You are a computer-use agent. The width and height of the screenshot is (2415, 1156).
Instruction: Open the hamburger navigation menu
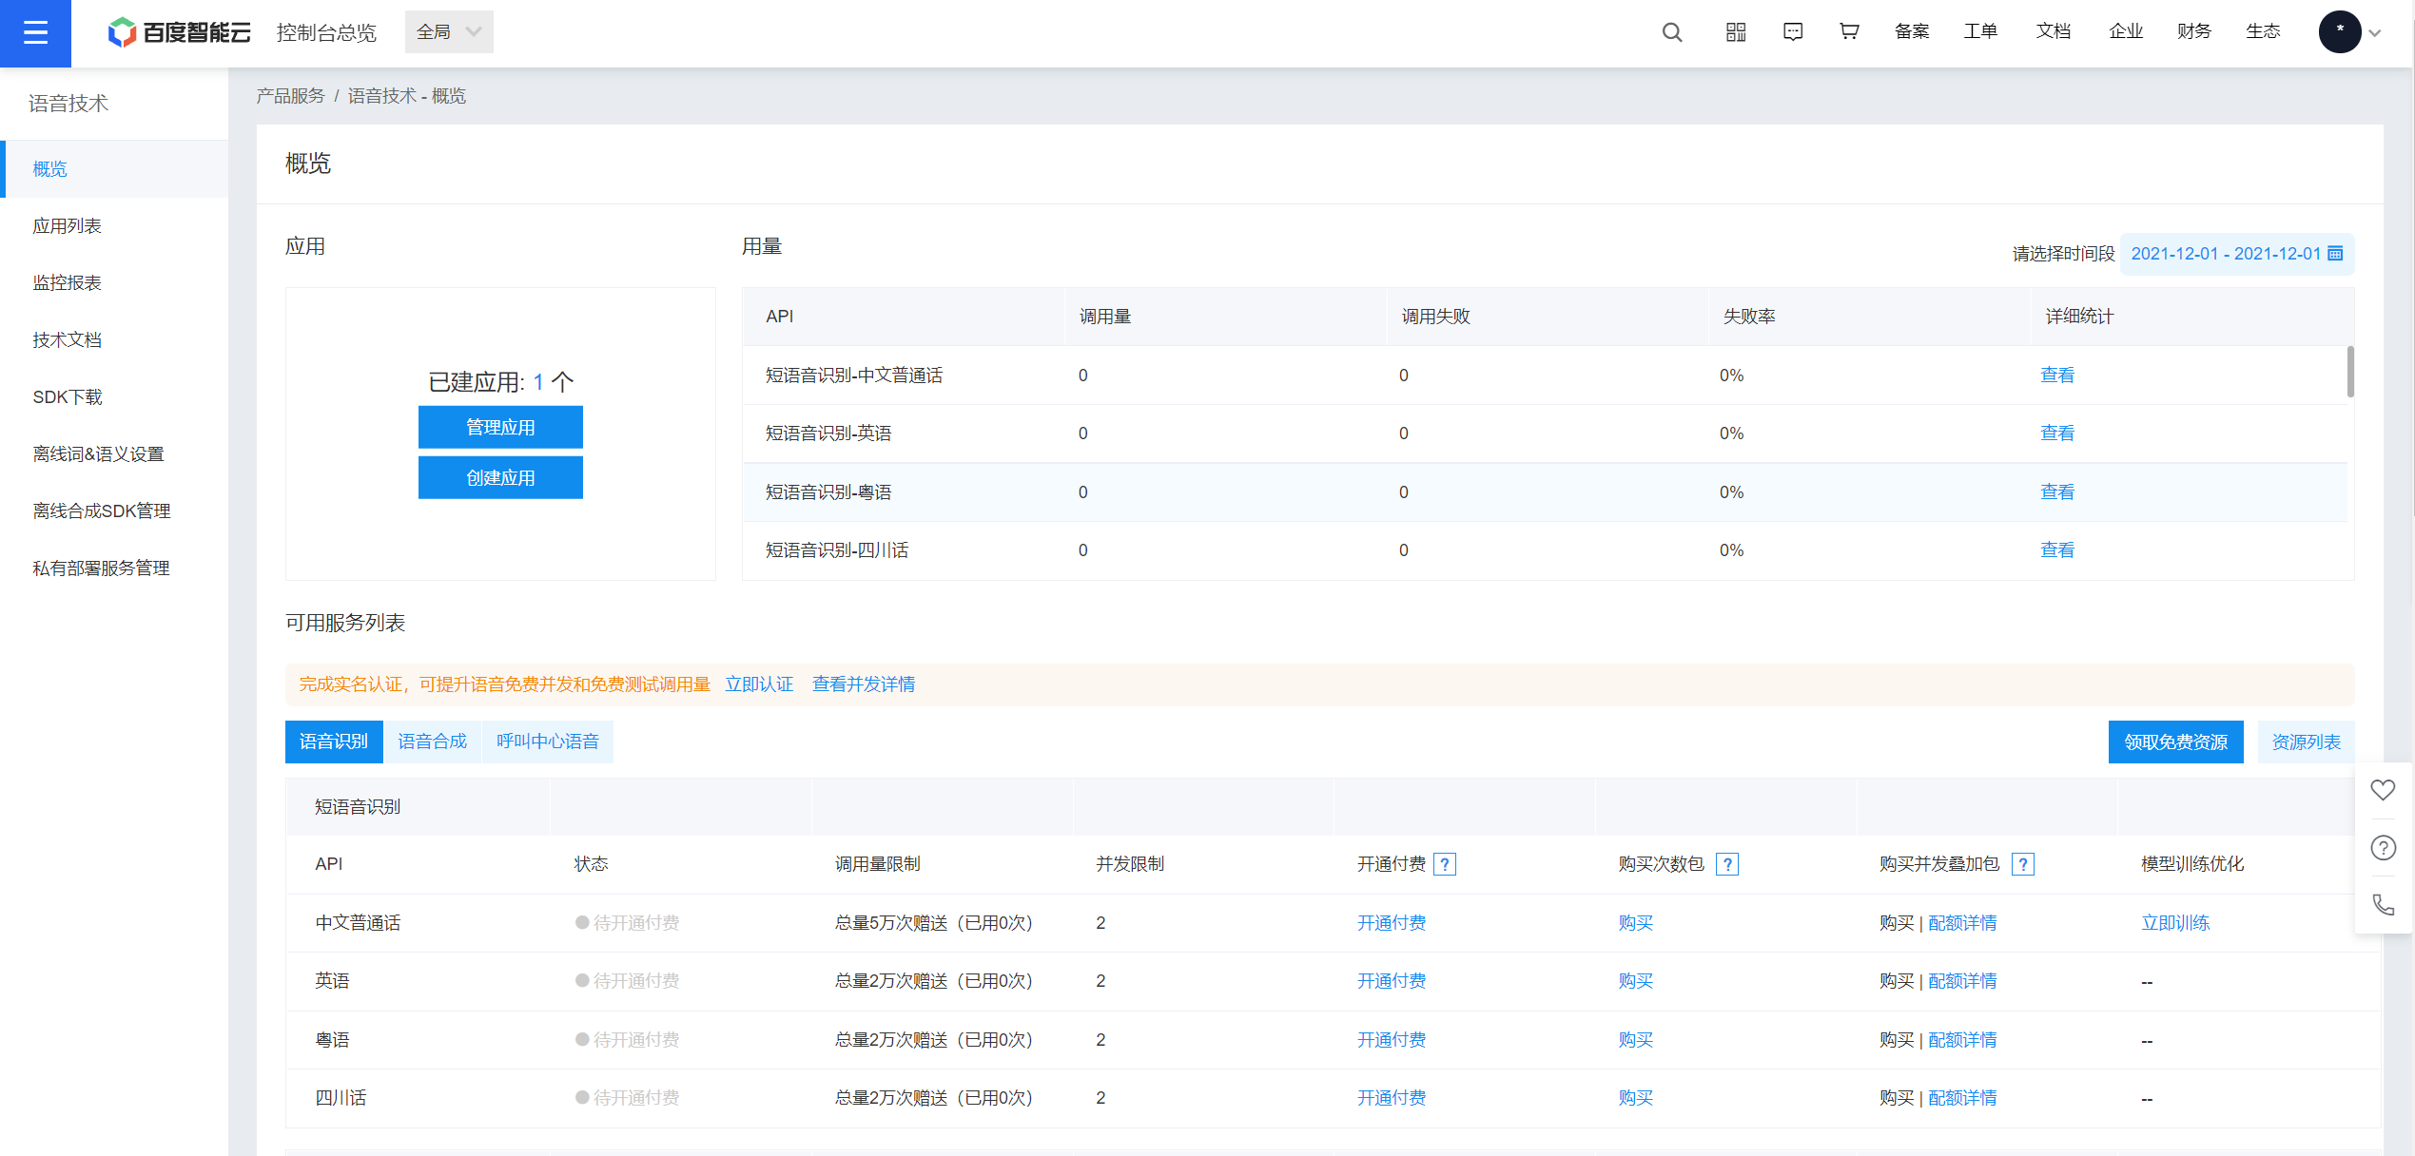35,33
